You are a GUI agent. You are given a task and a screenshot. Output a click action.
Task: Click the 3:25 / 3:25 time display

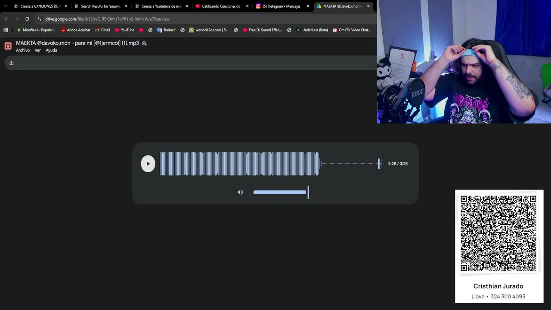(398, 164)
